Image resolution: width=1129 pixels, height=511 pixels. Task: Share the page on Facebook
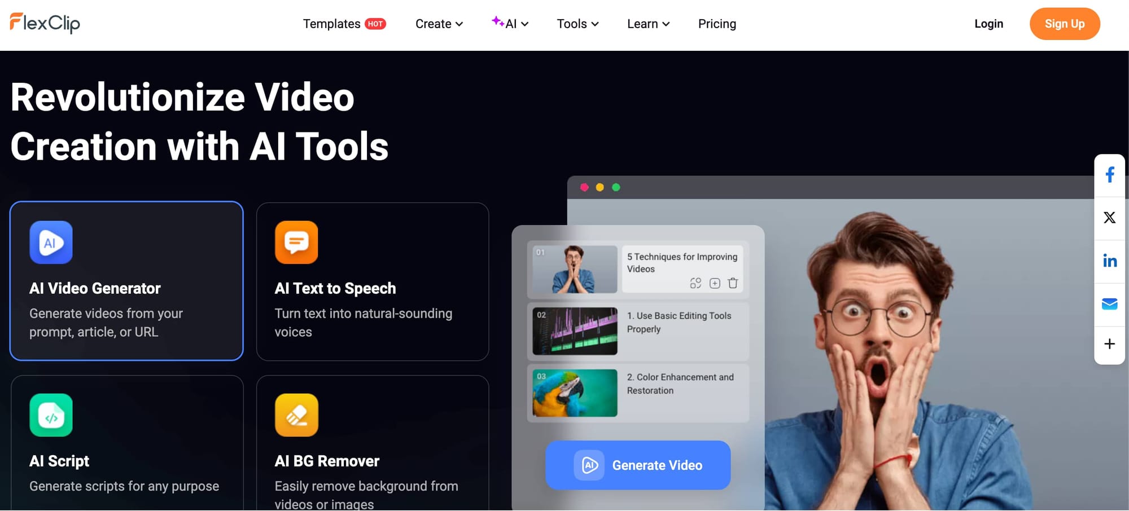tap(1110, 175)
